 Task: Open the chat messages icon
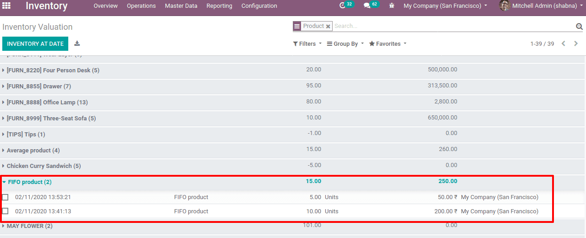tap(367, 5)
